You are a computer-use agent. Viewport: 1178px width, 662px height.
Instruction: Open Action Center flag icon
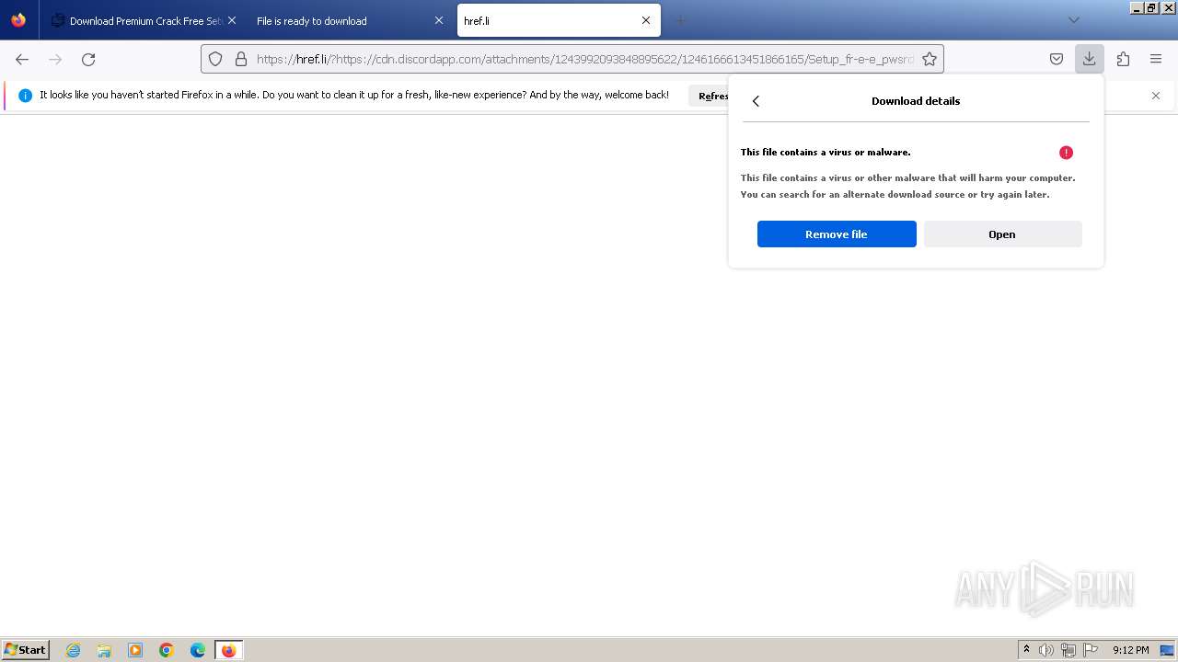[1091, 650]
